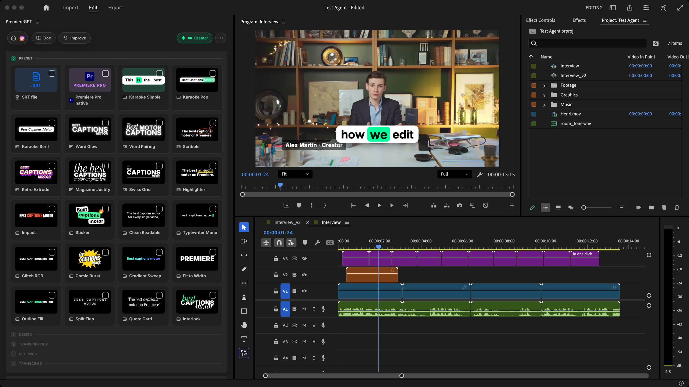Expand the Music bin
Image resolution: width=689 pixels, height=387 pixels.
point(544,105)
